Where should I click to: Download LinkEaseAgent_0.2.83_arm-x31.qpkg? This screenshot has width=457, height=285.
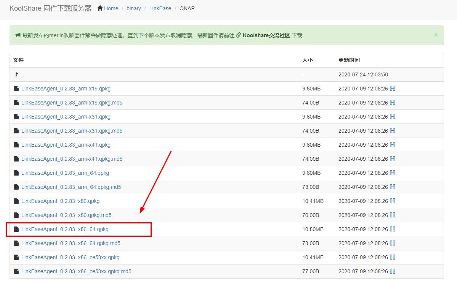[x=66, y=117]
